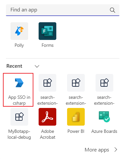
Task: Click the Power BI text label
Action: click(x=76, y=131)
